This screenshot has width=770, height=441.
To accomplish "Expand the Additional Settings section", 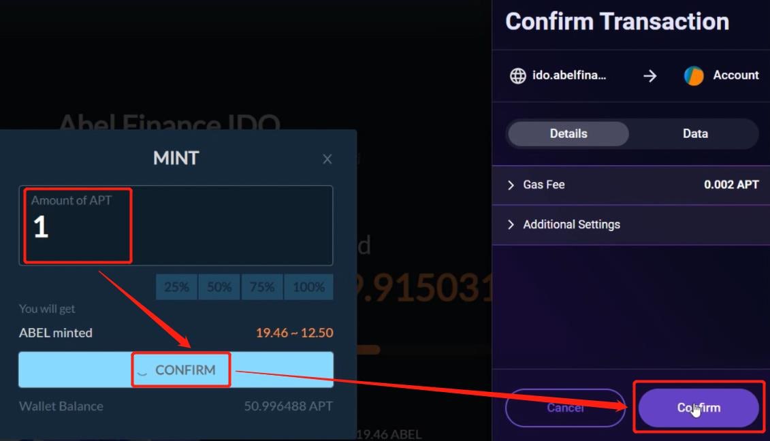I will tap(571, 225).
